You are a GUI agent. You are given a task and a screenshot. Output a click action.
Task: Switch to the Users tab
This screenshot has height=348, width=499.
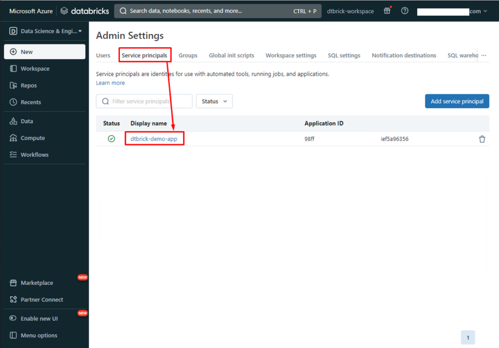[x=103, y=55]
